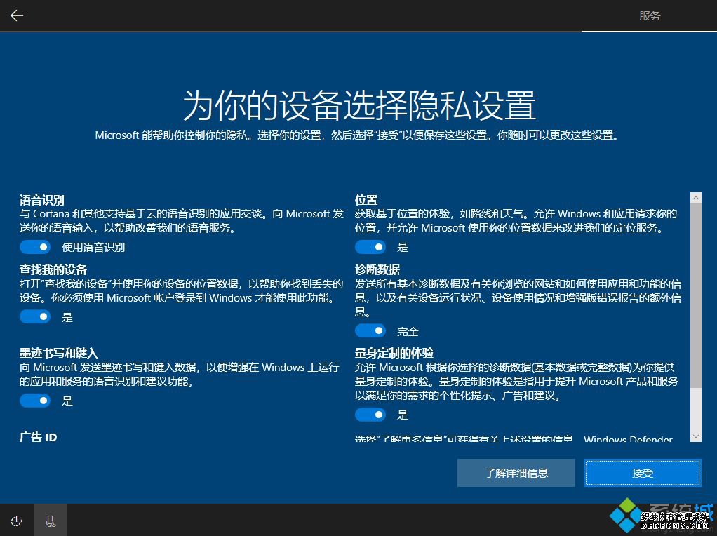Select the 位置 heading
Viewport: 717px width, 536px height.
click(x=366, y=200)
